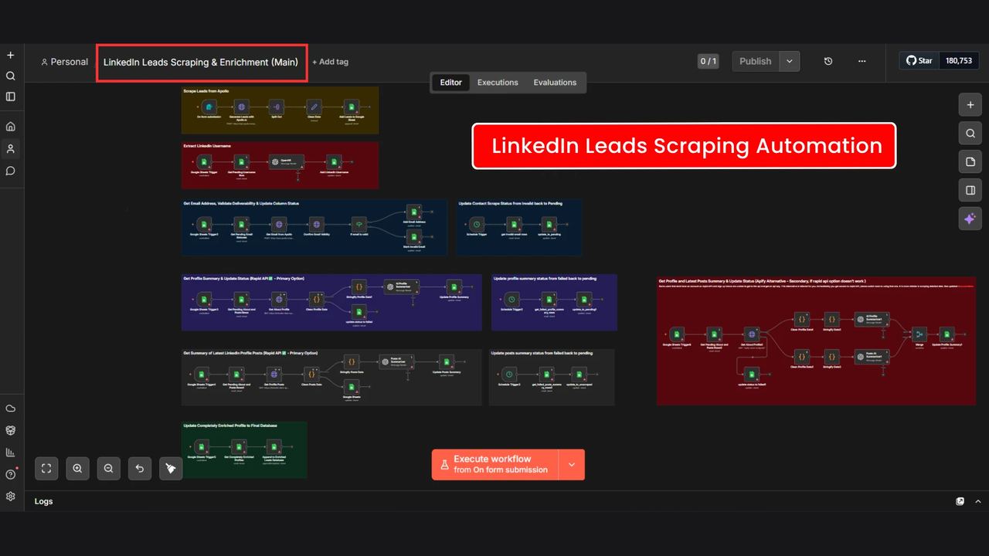The height and width of the screenshot is (556, 989).
Task: Click the tidy up workflow broom button
Action: (171, 468)
